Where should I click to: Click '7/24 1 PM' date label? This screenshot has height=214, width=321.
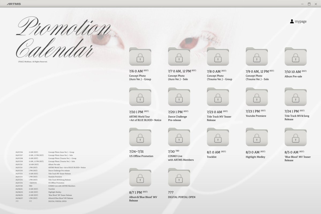[294, 111]
